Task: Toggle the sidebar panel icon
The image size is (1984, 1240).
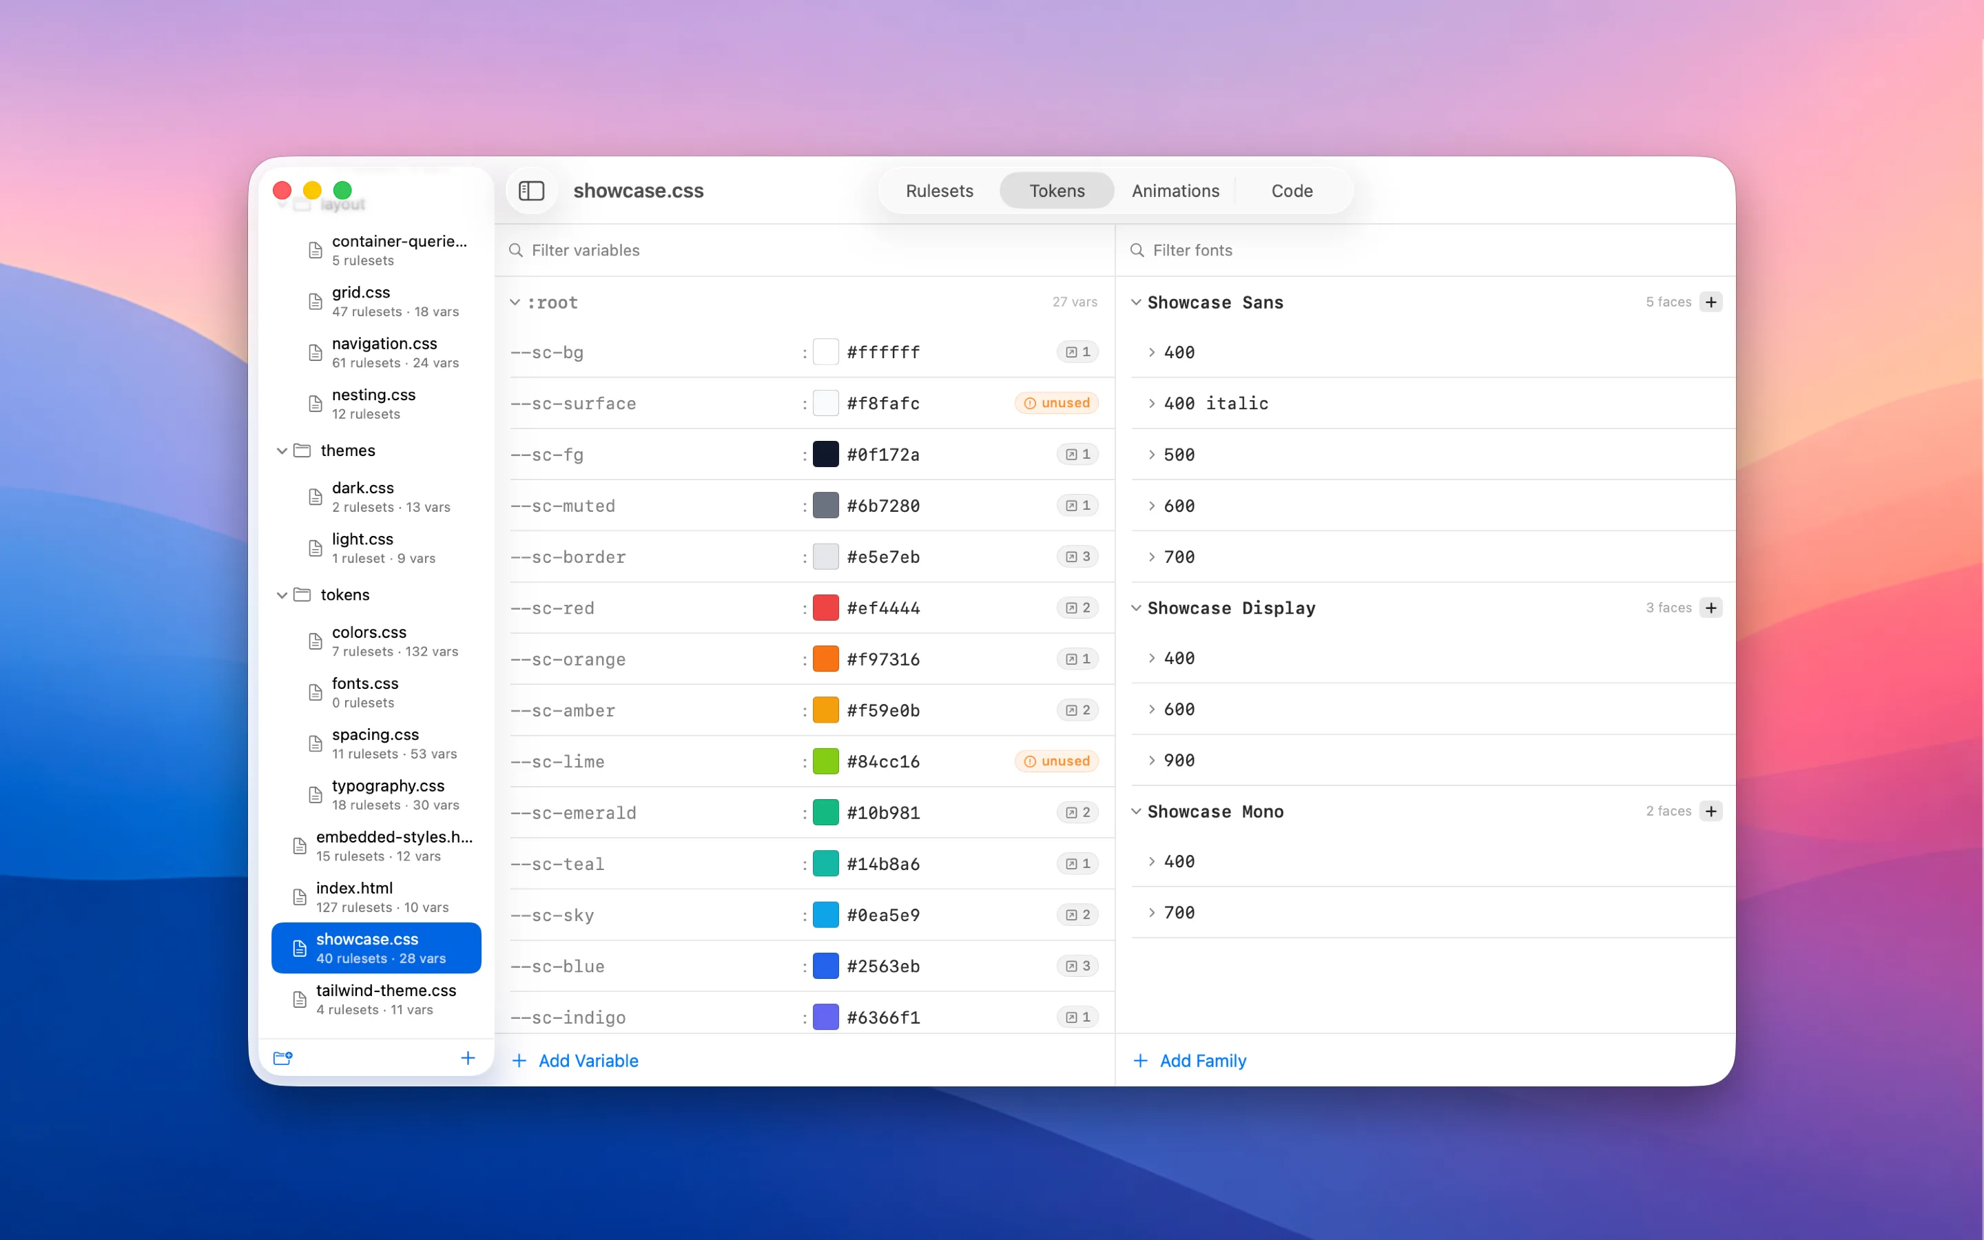Action: coord(531,191)
